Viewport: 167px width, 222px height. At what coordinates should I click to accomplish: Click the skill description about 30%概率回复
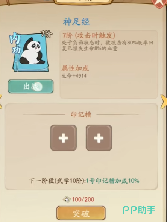click(107, 46)
